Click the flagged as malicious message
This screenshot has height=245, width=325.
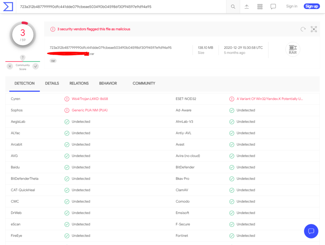(x=94, y=29)
